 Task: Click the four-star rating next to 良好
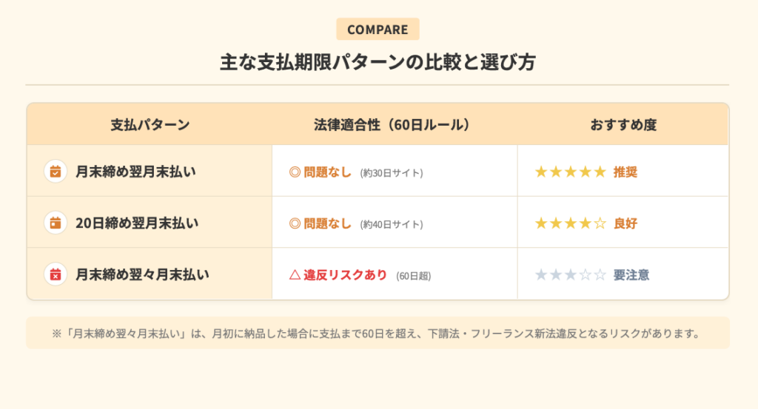570,223
